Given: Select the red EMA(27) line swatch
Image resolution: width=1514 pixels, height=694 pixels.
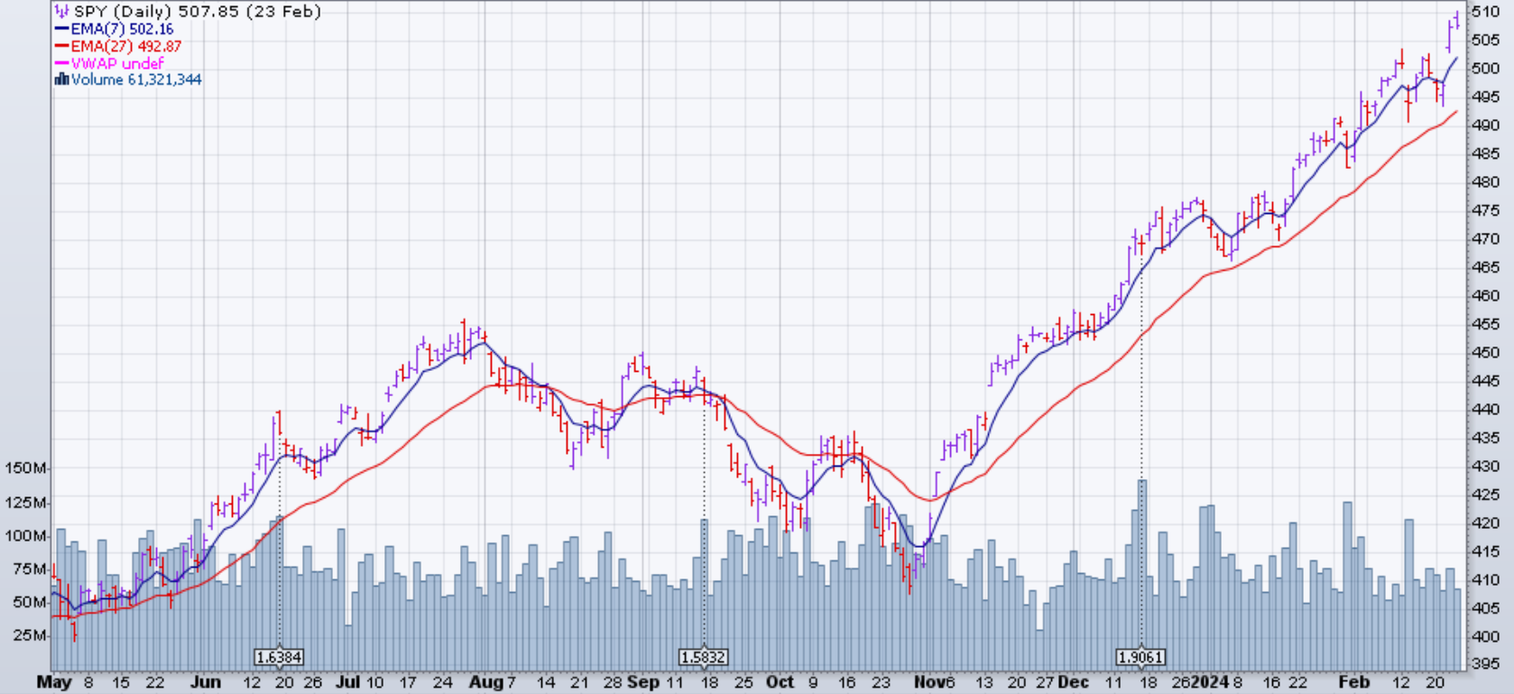Looking at the screenshot, I should pyautogui.click(x=61, y=46).
